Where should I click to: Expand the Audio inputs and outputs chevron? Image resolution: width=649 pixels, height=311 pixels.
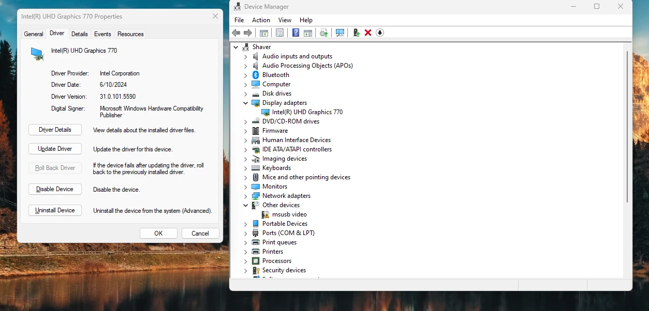tap(246, 56)
